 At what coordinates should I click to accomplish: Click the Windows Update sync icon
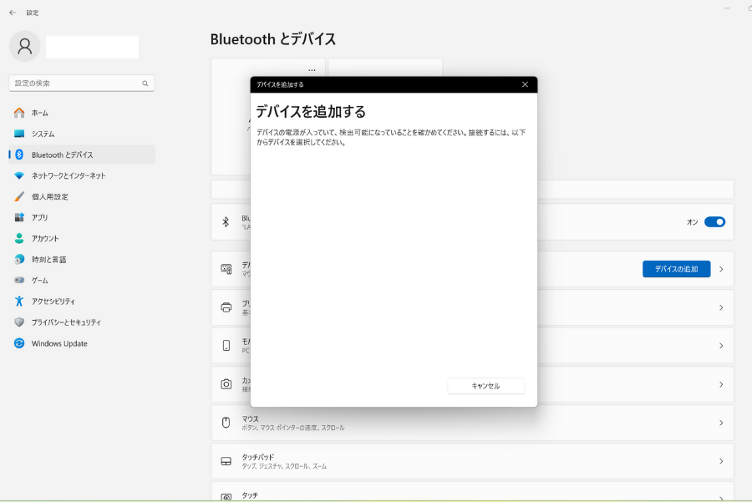(x=19, y=343)
